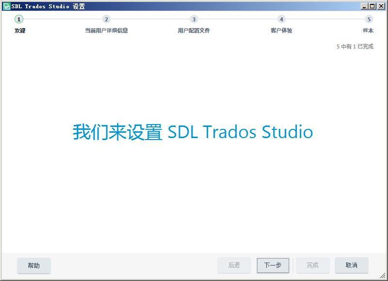Click the '5 中有 1 已完成' progress text

(355, 47)
